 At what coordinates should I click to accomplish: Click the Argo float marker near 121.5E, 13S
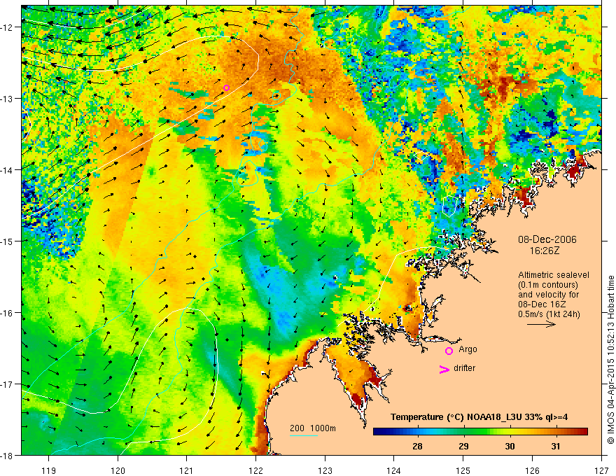click(x=226, y=87)
